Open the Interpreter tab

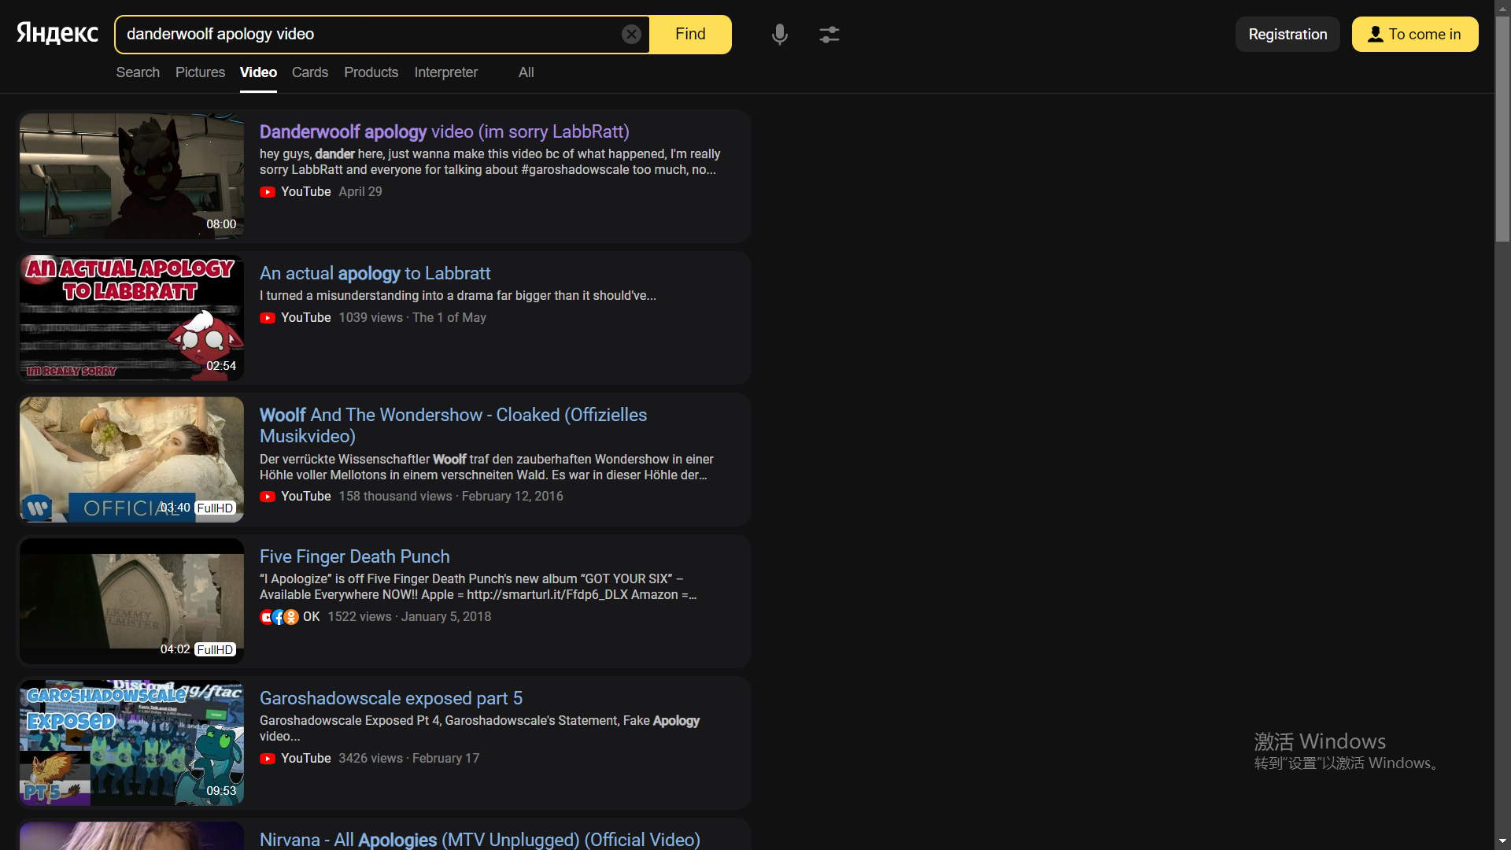[445, 72]
